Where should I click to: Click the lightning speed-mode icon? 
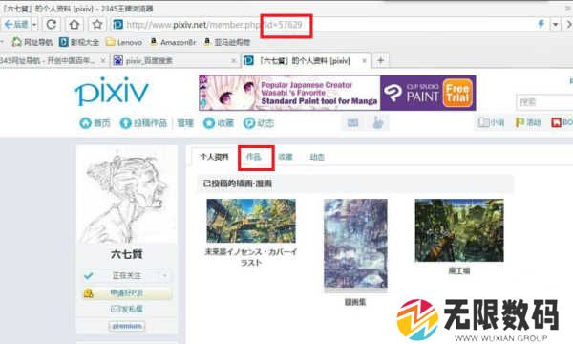(x=541, y=25)
